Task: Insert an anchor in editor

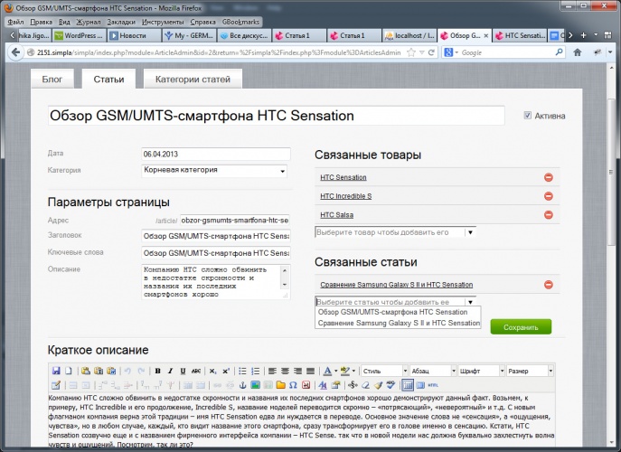Action: pos(242,385)
